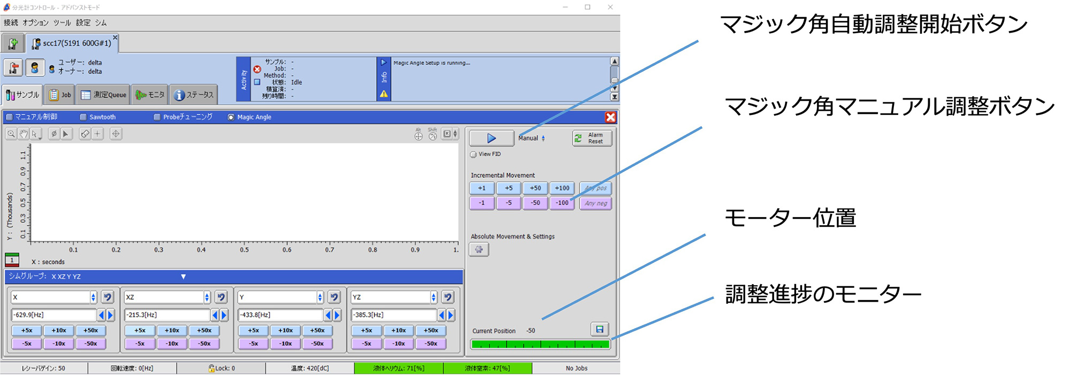Select the Magic Angle radio button

click(x=231, y=117)
